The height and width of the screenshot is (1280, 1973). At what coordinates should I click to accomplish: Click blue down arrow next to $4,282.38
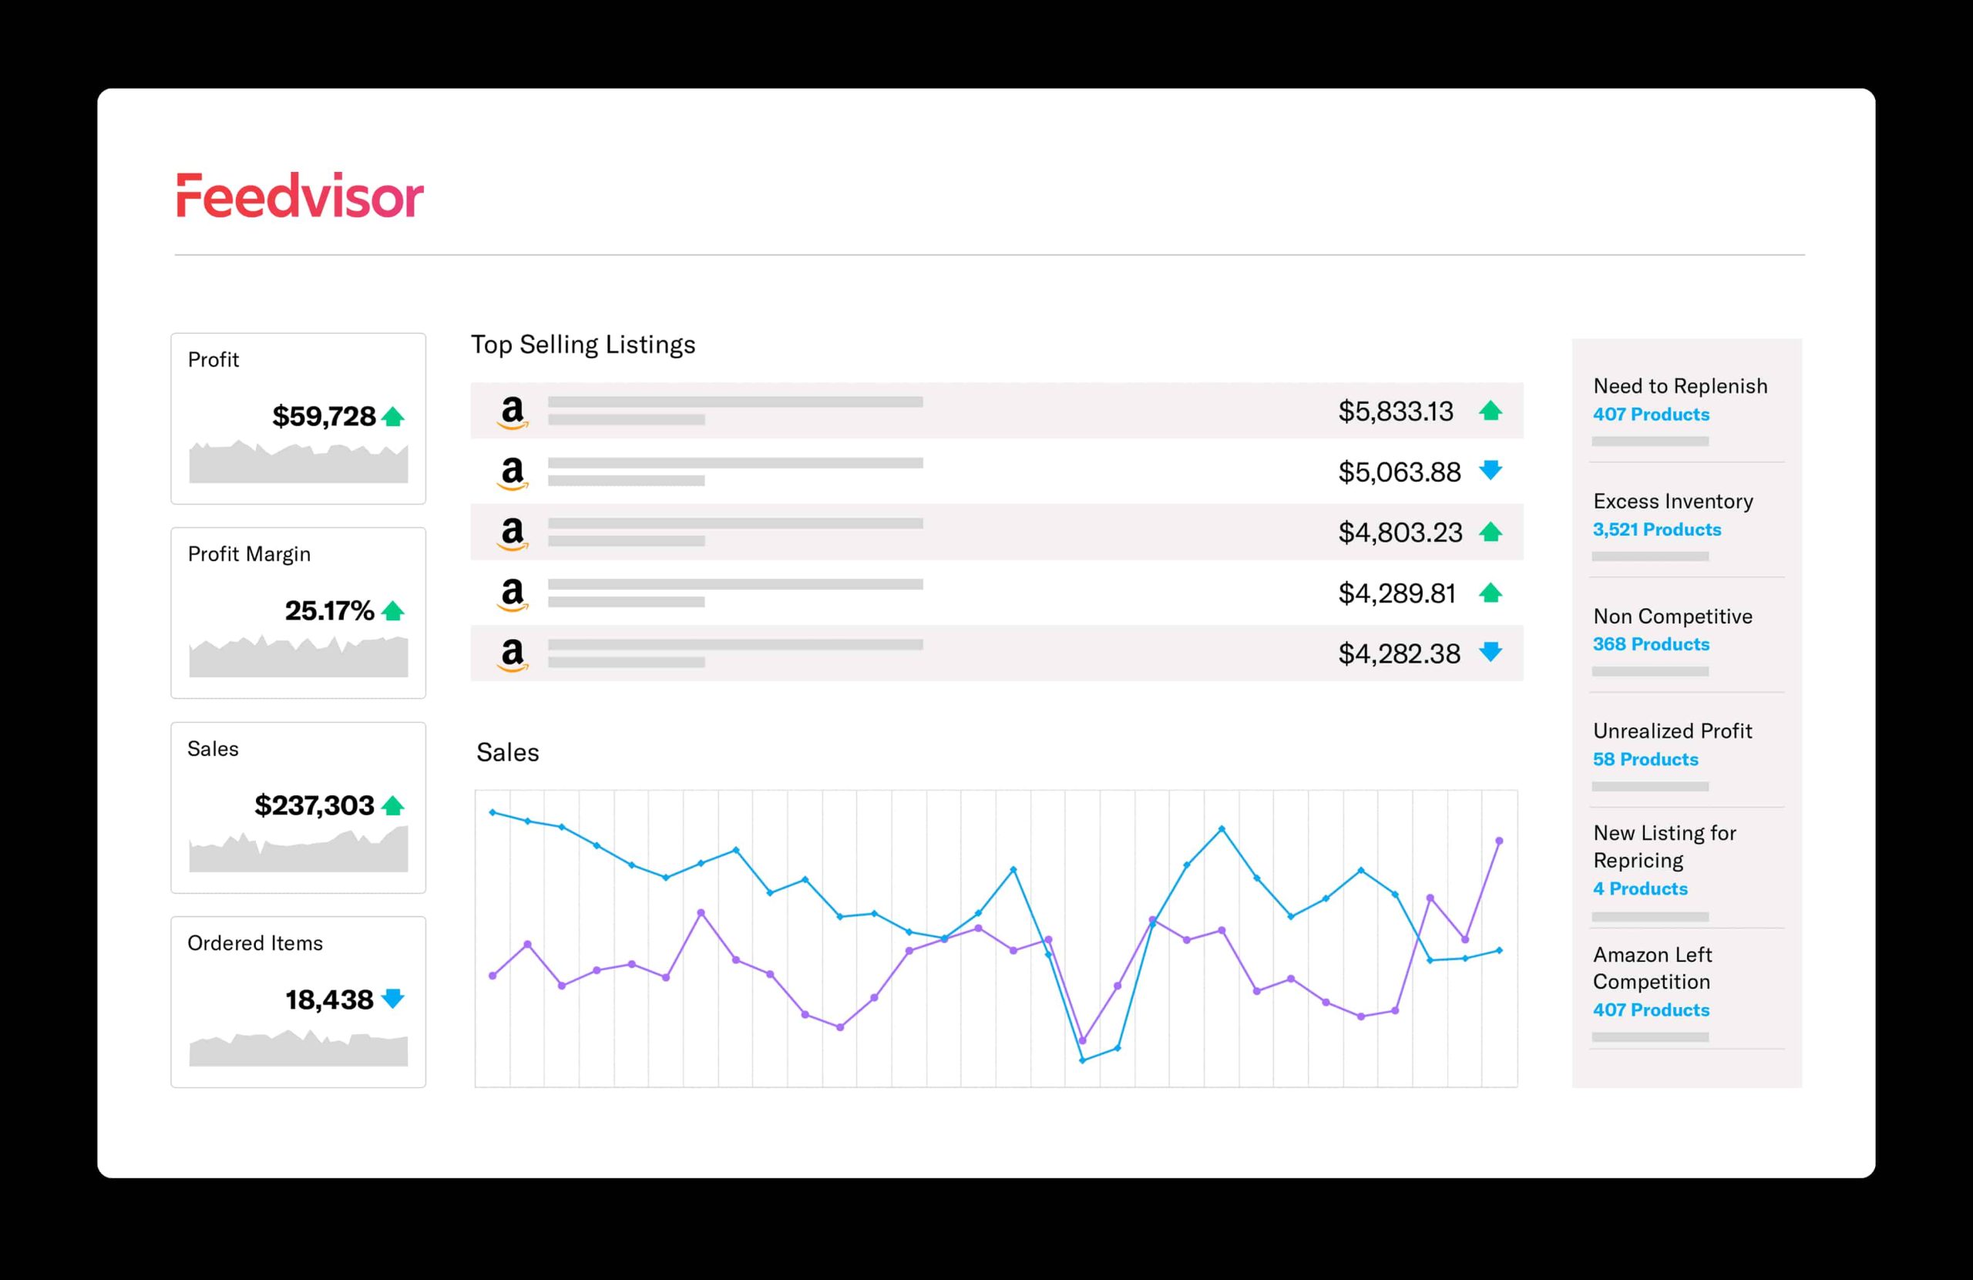point(1491,652)
